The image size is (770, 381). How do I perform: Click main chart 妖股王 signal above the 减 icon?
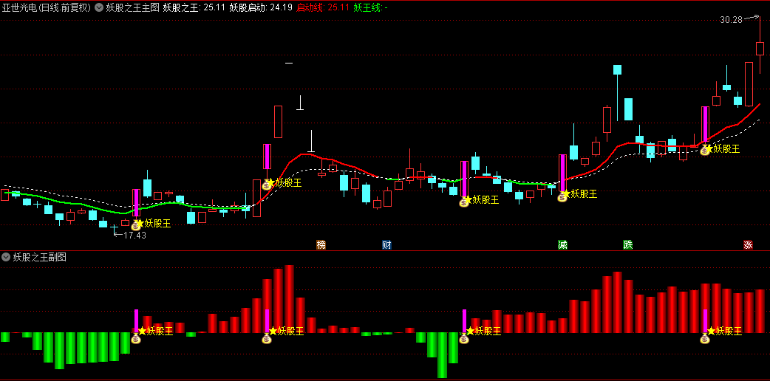pyautogui.click(x=584, y=194)
